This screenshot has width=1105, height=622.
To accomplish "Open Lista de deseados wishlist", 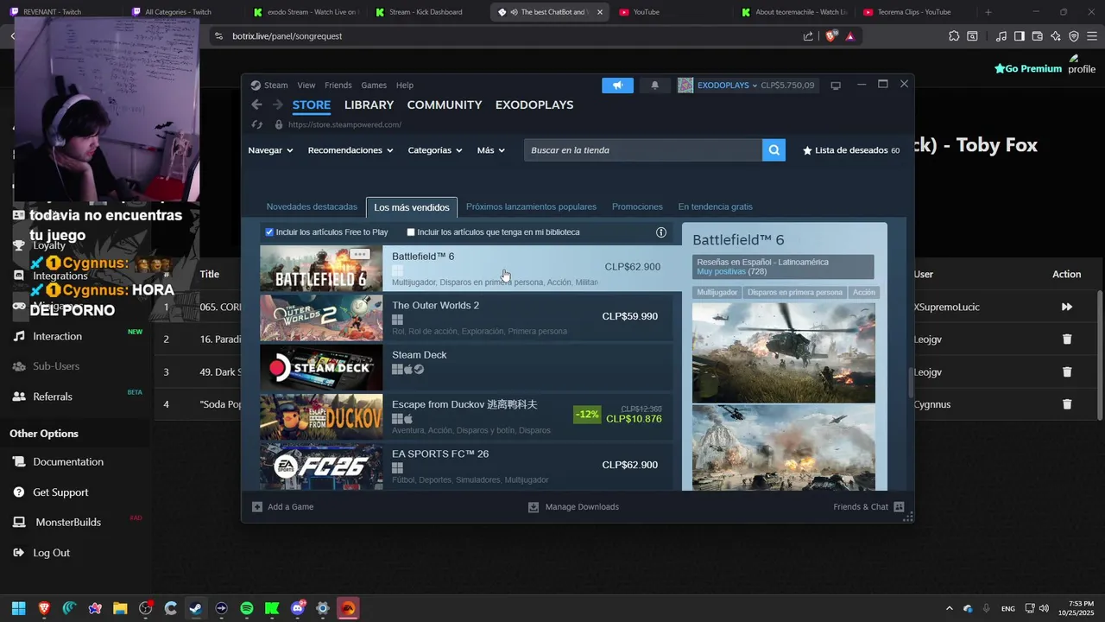I will (851, 150).
